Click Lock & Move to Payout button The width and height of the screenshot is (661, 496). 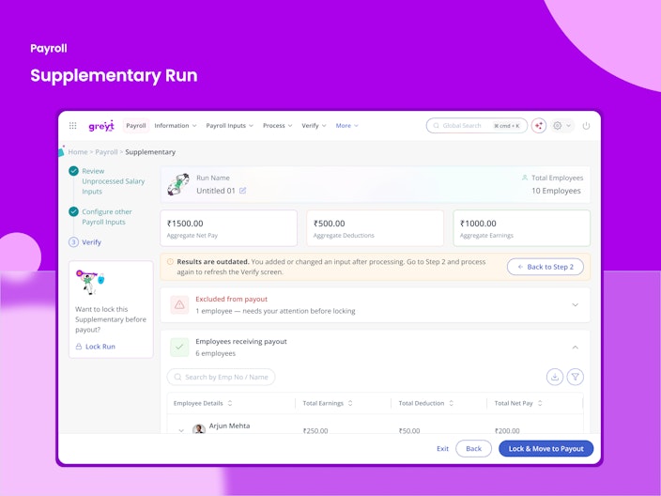click(546, 448)
